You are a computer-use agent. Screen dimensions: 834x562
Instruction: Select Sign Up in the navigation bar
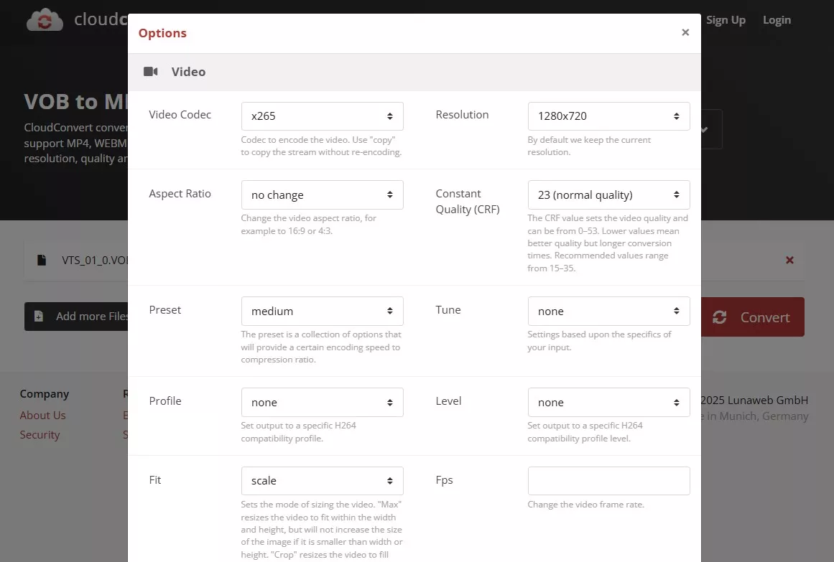[x=726, y=19]
